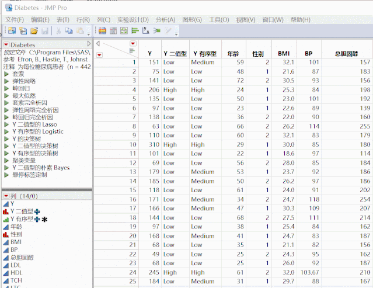Collapse the Diabetes panel using gray disclosure arrow
The width and height of the screenshot is (373, 288).
click(x=89, y=45)
